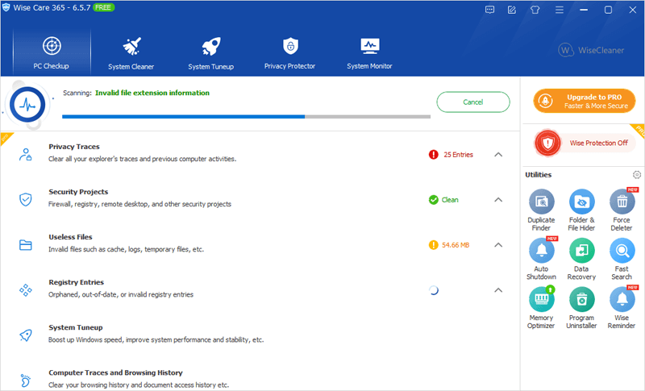Open Program Uninstaller utility

coord(581,308)
